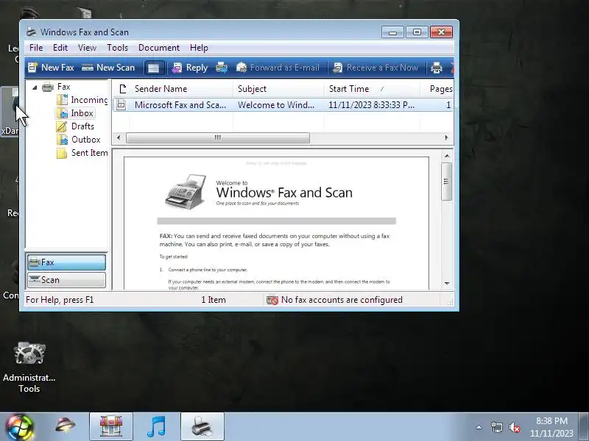Click the lamp icon in taskbar
The width and height of the screenshot is (589, 441).
65,426
